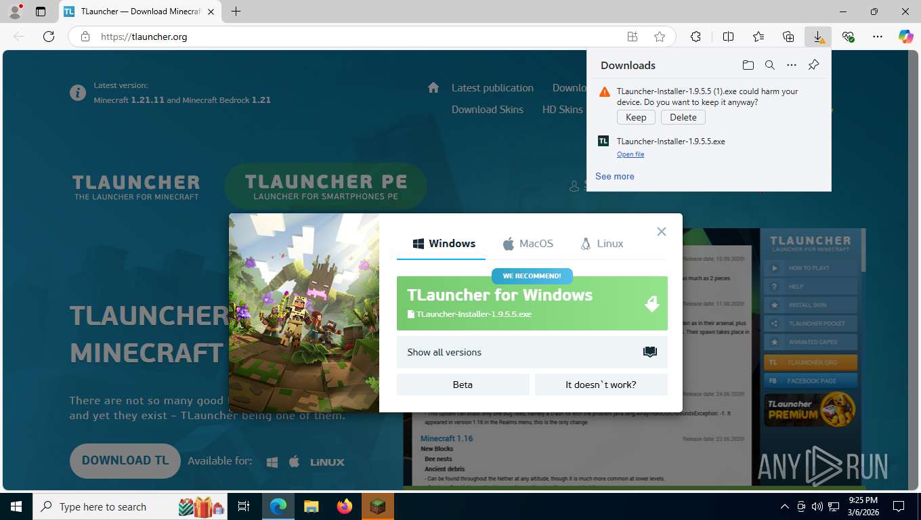The width and height of the screenshot is (921, 520).
Task: Open Minecraft block app on taskbar
Action: point(377,506)
